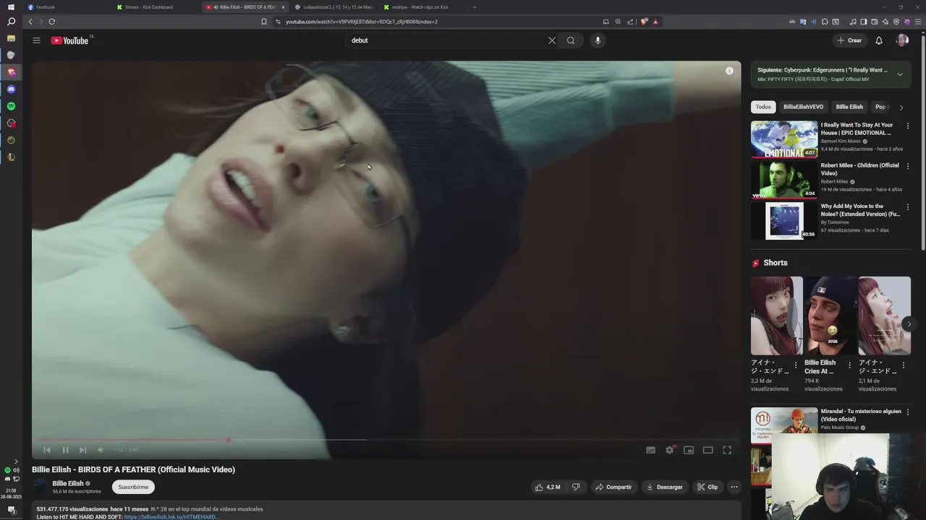Create a Clip of the video
The image size is (926, 520).
click(708, 487)
